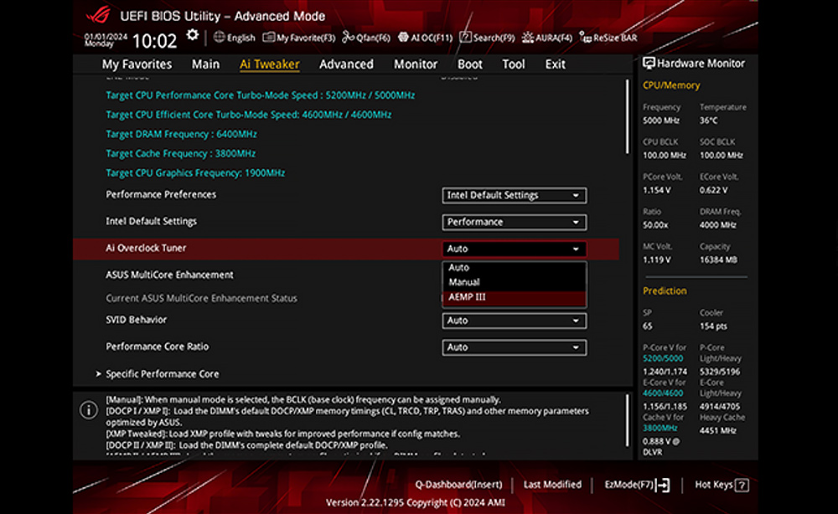The width and height of the screenshot is (838, 514).
Task: Switch to the Advanced tab
Action: tap(346, 64)
